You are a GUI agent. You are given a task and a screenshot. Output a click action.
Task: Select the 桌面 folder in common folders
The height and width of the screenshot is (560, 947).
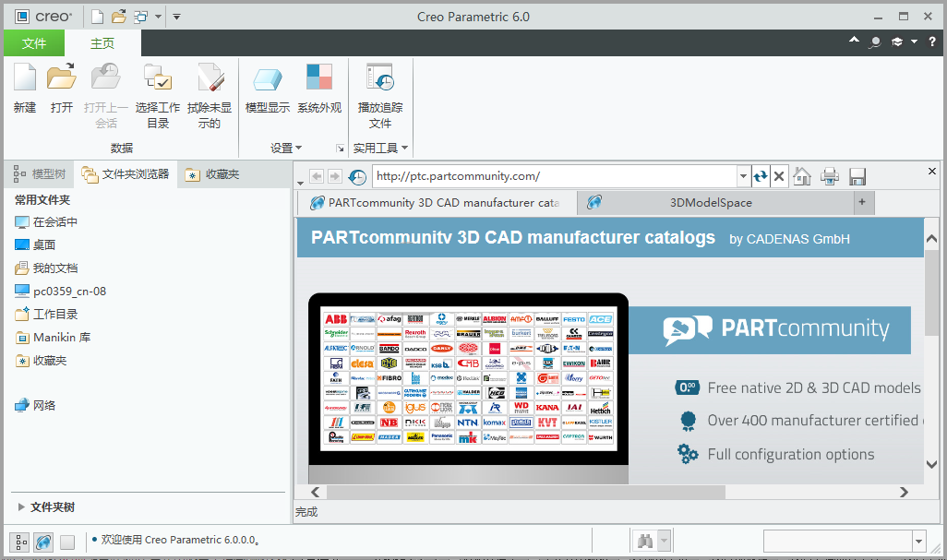coord(44,244)
